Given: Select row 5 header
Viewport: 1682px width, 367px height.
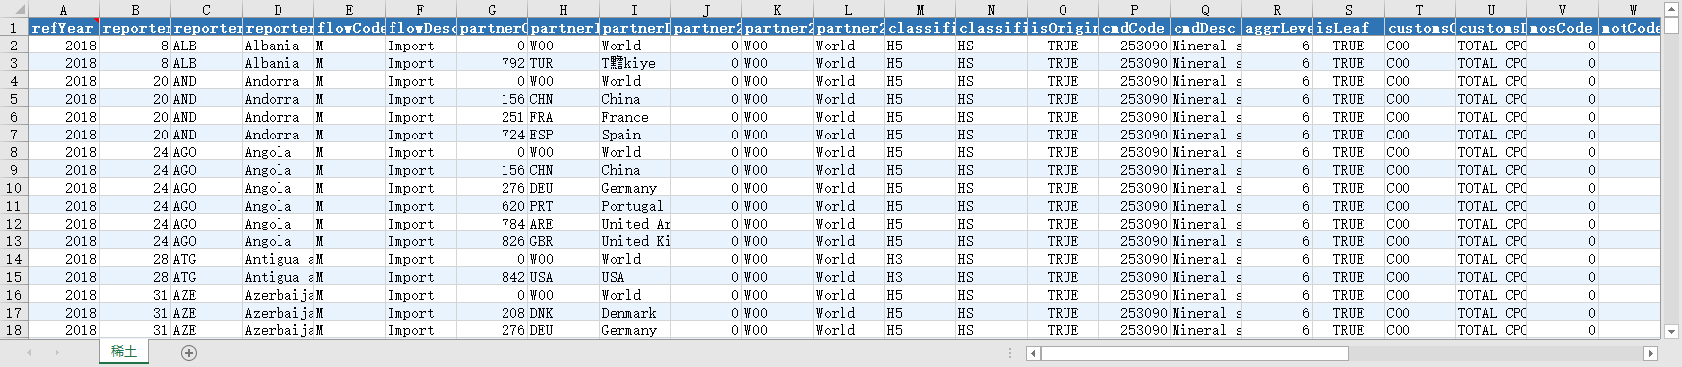Looking at the screenshot, I should pos(14,99).
